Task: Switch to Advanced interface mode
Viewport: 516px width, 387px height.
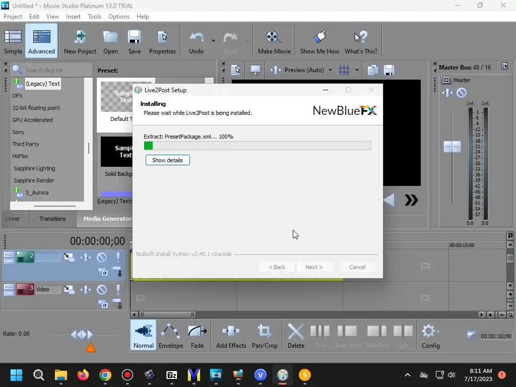Action: point(41,41)
